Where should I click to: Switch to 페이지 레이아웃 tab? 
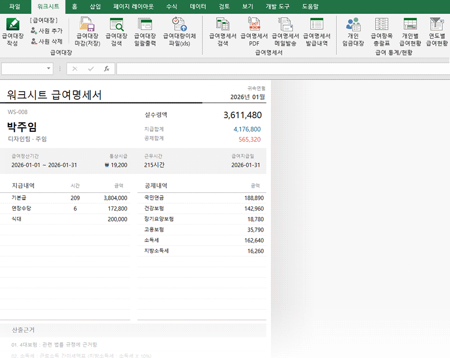pos(133,7)
